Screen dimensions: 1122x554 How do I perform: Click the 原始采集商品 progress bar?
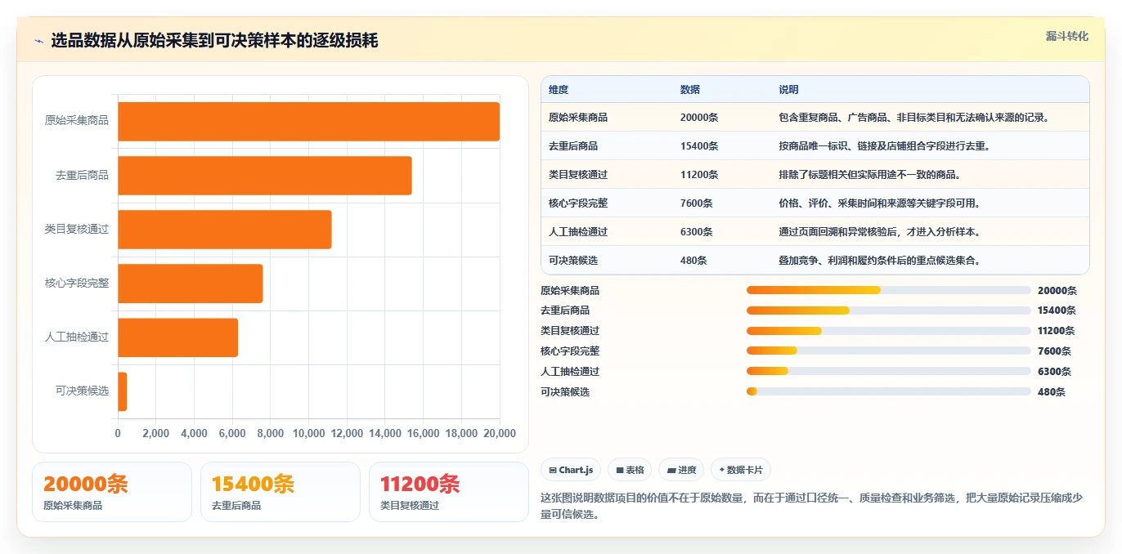coord(889,290)
